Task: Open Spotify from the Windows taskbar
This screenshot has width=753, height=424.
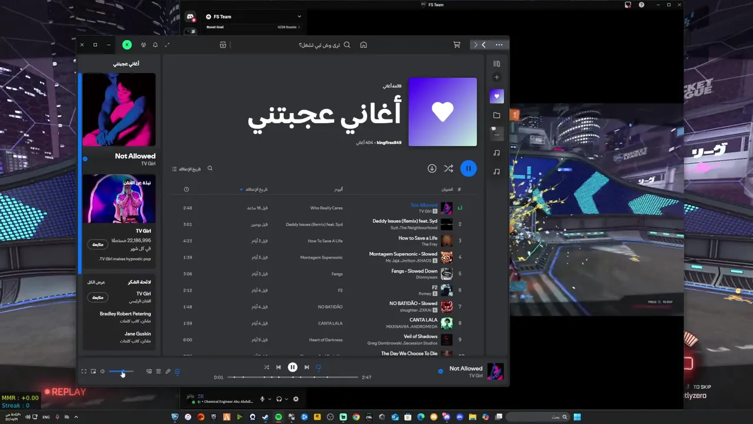Action: (x=278, y=417)
